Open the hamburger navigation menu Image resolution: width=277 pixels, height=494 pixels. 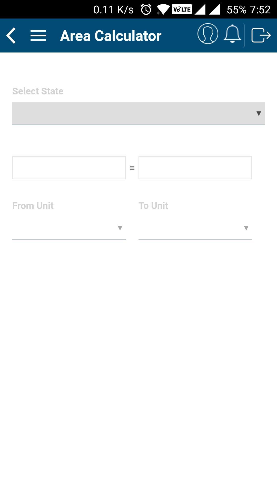[x=38, y=36]
